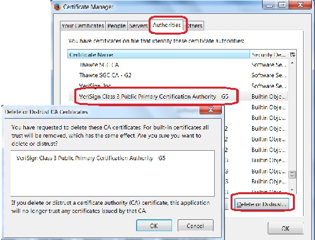Click the Delete or Distrust button in Certificate Manager
This screenshot has height=240, width=315.
261,204
